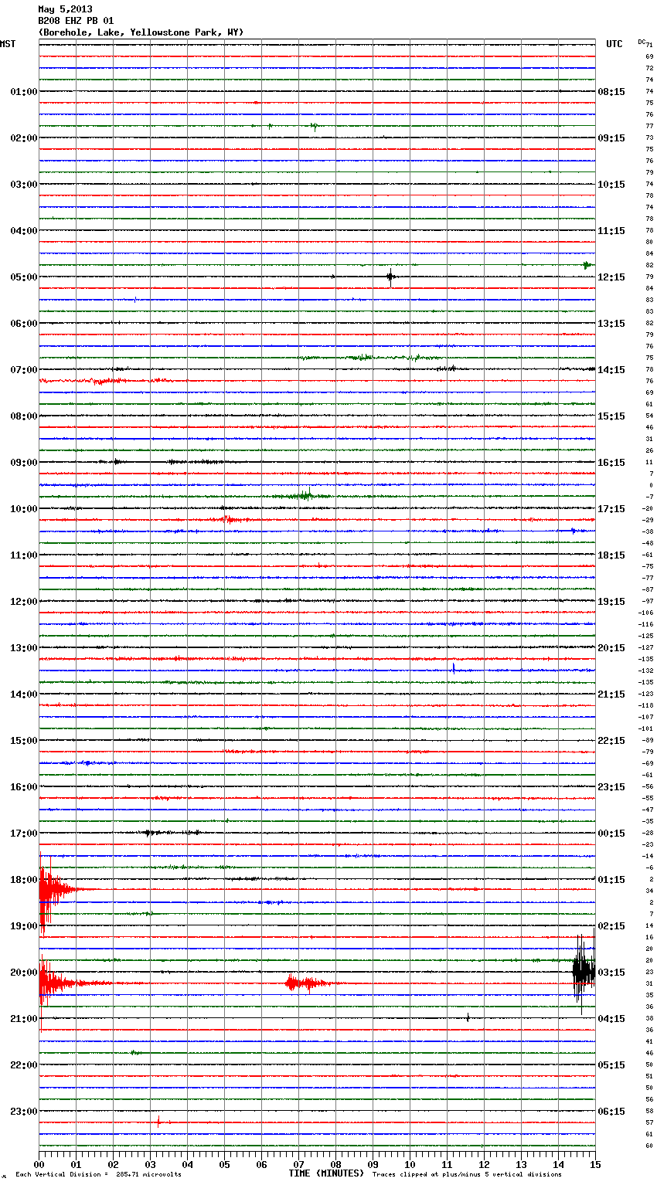Viewport: 657px width, 1185px height.
Task: Click the 14:15 UTC time label
Action: tap(611, 370)
